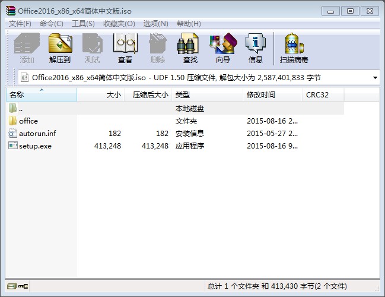
Task: Click the window resize grip corner
Action: (x=377, y=289)
